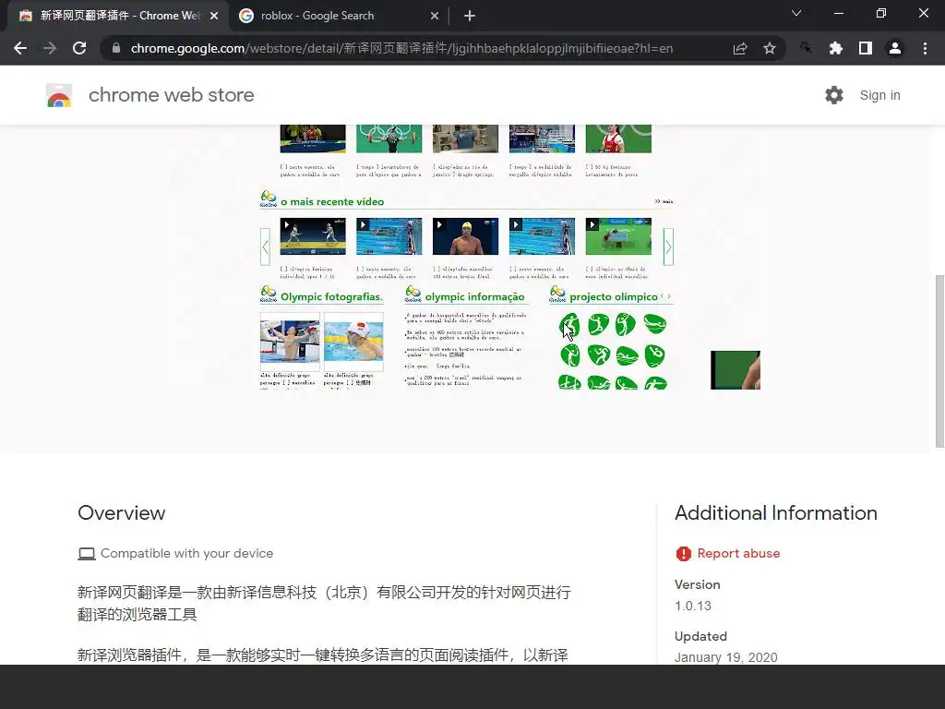Click the version value 1.0.13
The height and width of the screenshot is (709, 945).
(693, 606)
